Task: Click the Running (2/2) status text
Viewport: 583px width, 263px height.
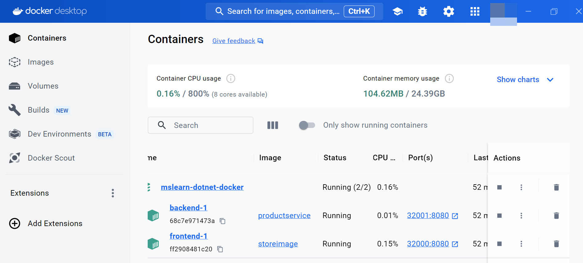Action: pos(347,187)
